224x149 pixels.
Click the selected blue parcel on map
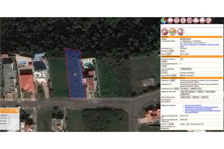[x=75, y=74]
